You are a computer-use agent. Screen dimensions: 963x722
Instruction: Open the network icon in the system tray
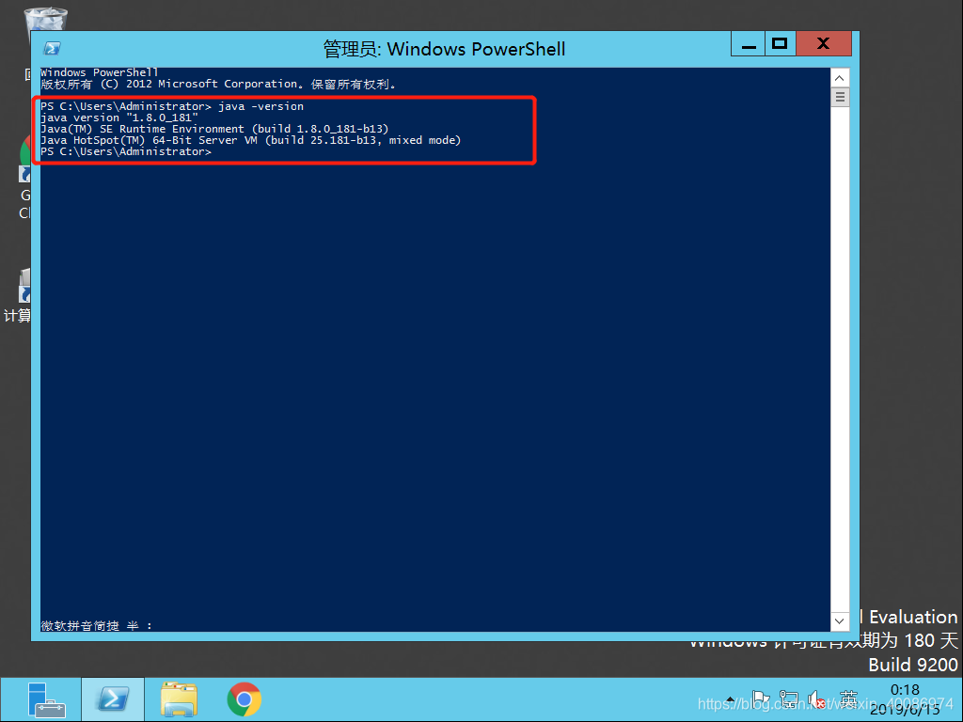pyautogui.click(x=788, y=699)
